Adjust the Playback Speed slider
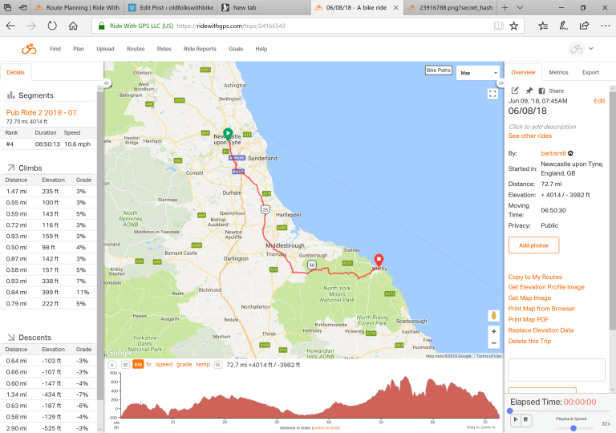This screenshot has height=433, width=616. 573,427
